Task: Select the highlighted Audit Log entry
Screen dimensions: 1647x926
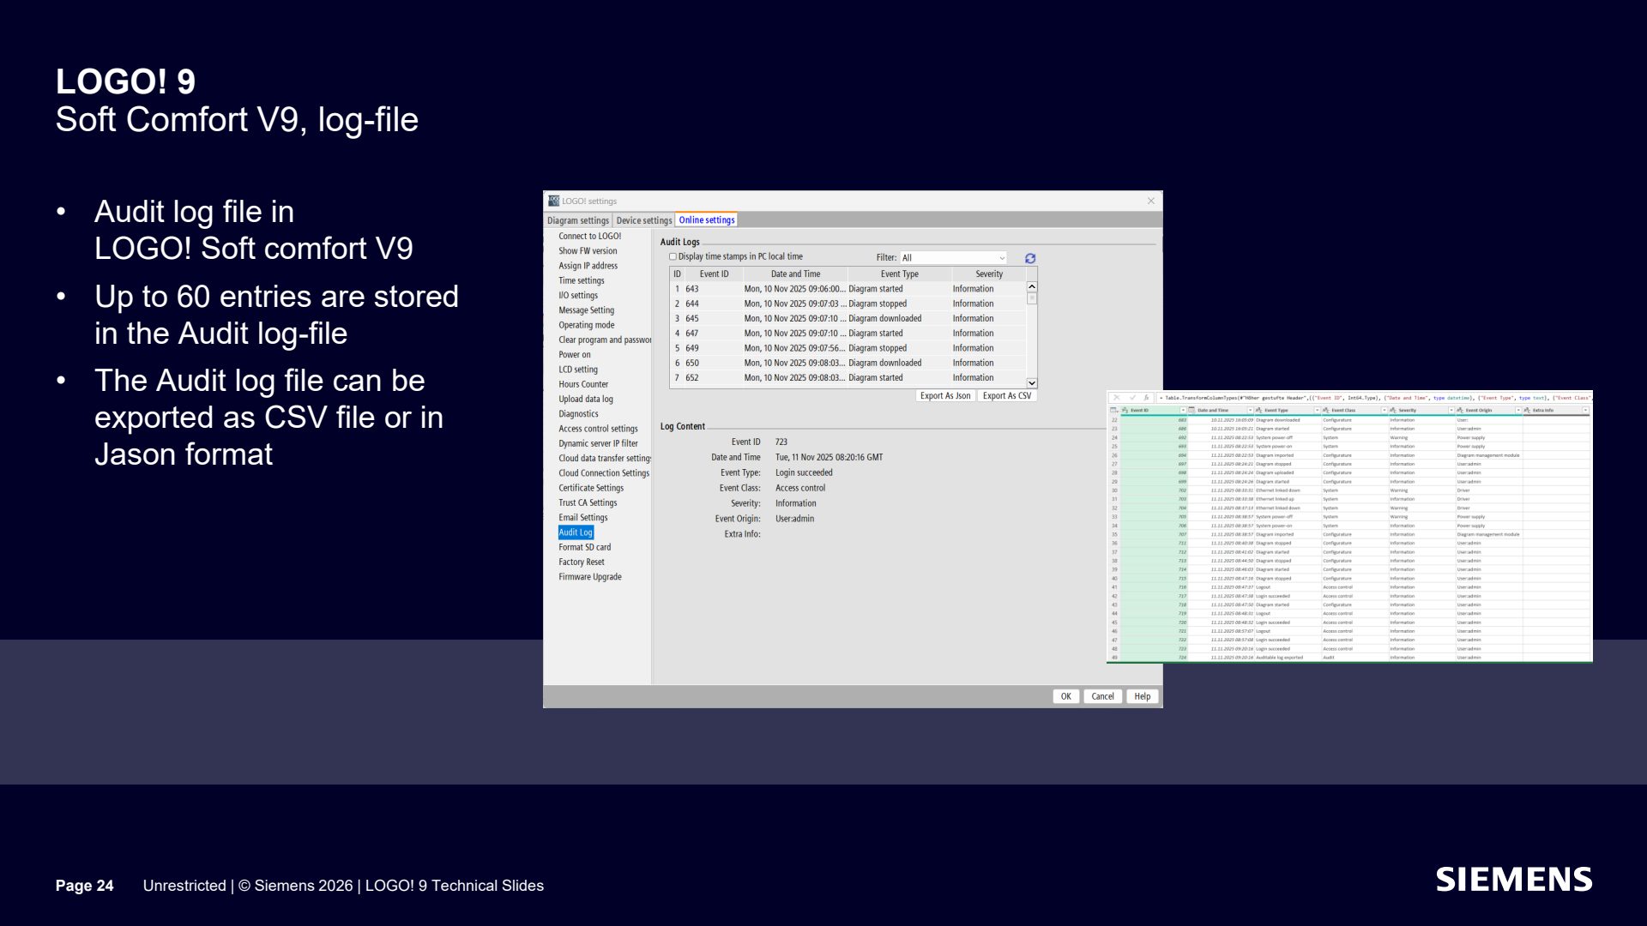Action: click(x=576, y=532)
